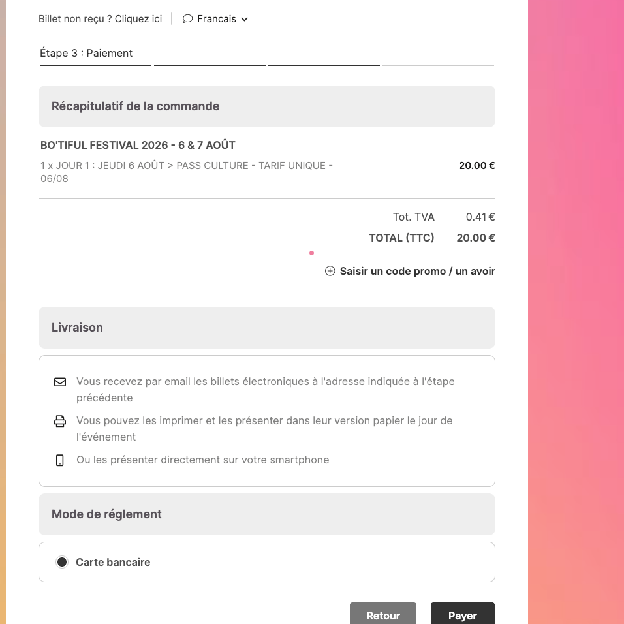Click the speech bubble language icon

187,19
